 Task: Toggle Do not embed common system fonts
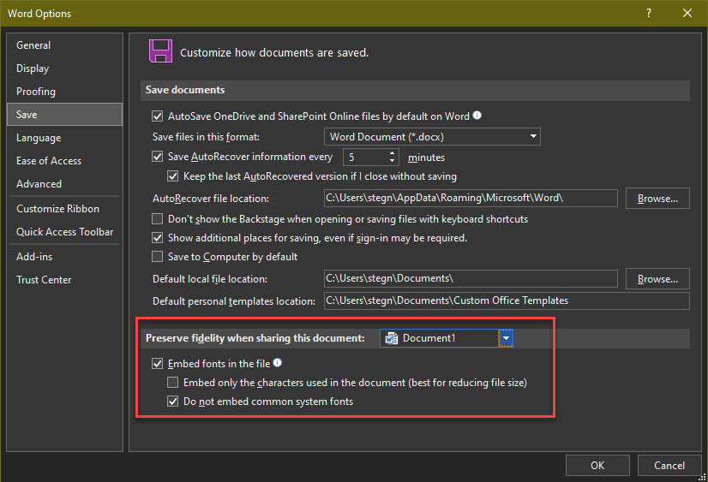pyautogui.click(x=172, y=402)
